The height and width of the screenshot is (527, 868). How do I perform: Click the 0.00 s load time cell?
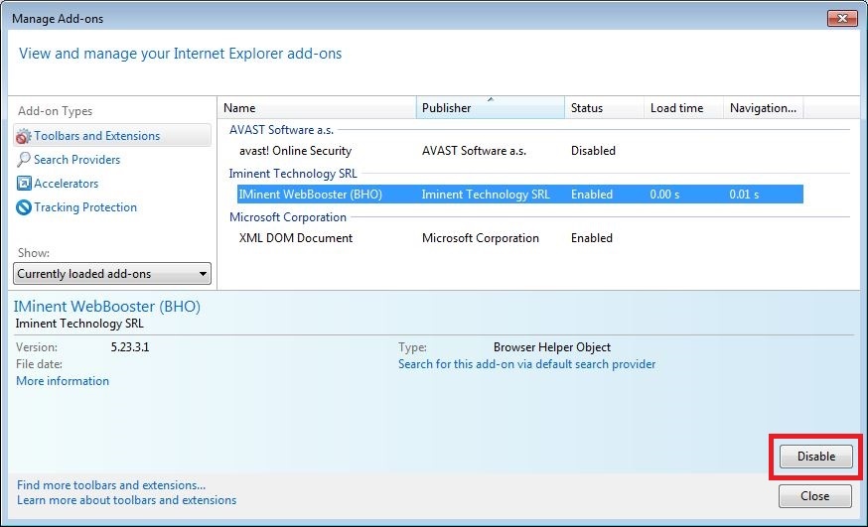point(664,195)
